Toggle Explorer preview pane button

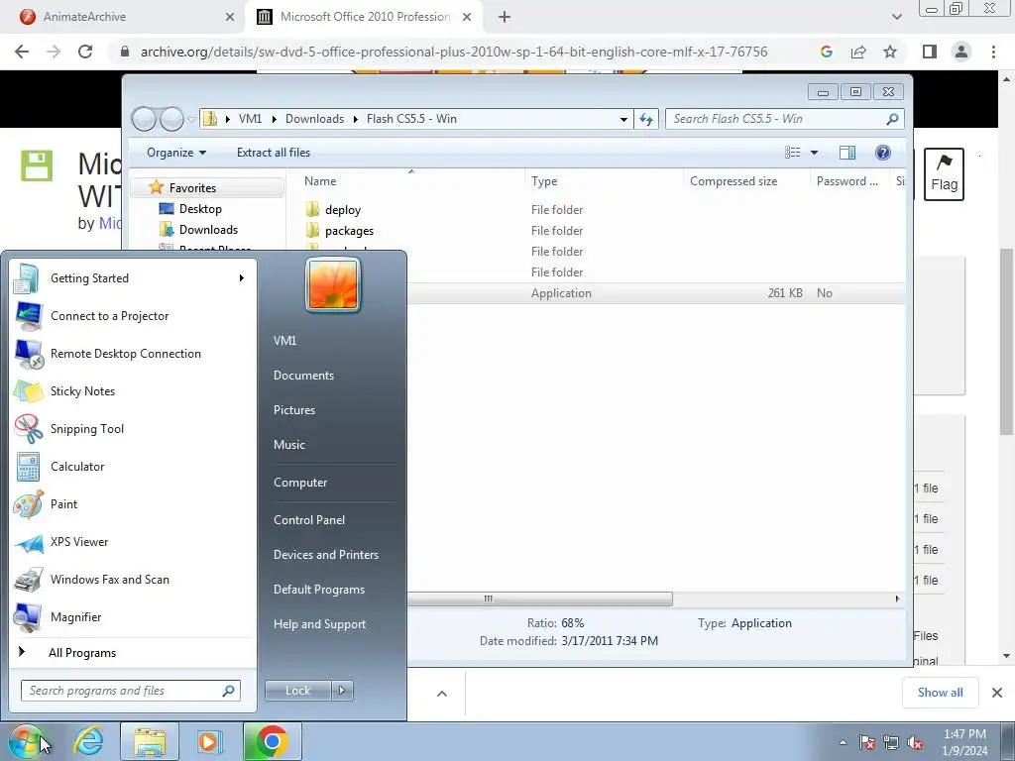pos(846,153)
